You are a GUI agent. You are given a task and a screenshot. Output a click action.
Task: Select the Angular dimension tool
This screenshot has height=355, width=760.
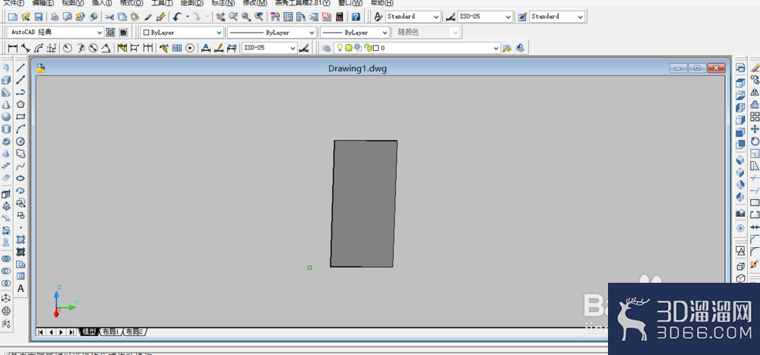tap(106, 48)
